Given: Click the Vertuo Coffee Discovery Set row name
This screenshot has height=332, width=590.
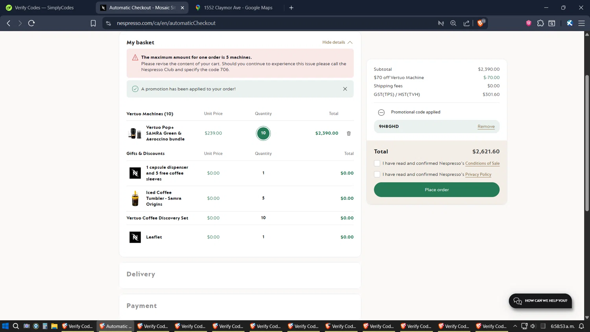Looking at the screenshot, I should 157,218.
